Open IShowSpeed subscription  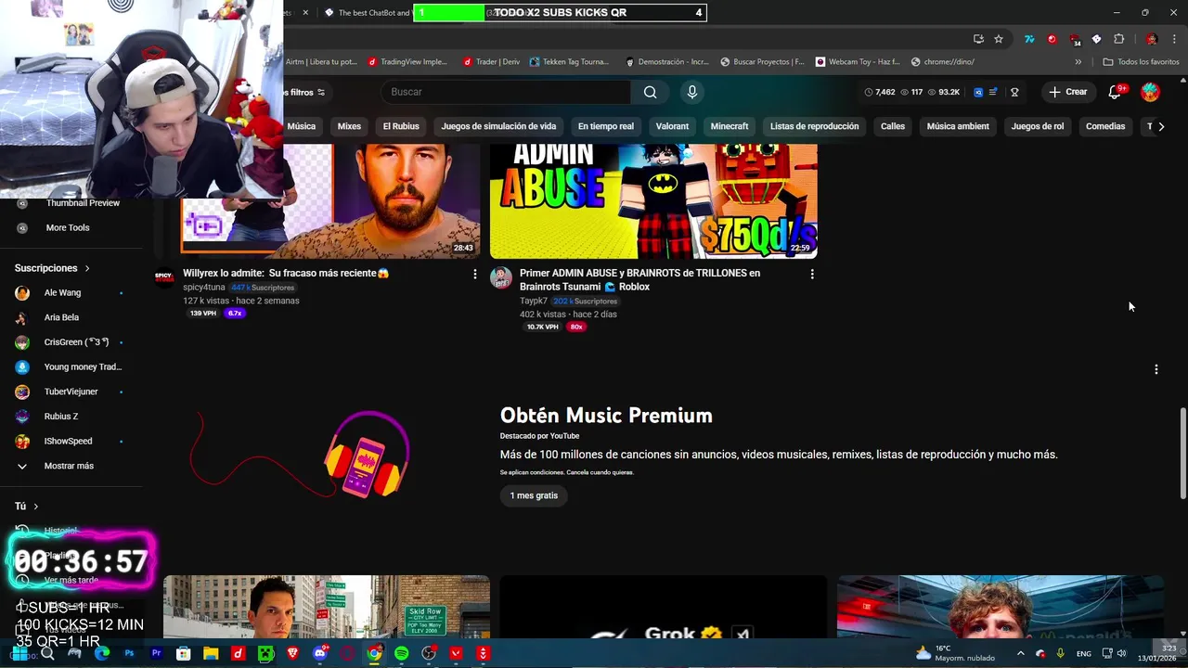(68, 442)
